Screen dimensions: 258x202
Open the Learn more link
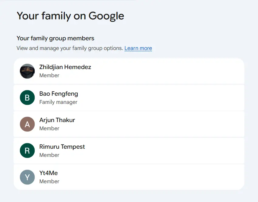click(x=138, y=48)
